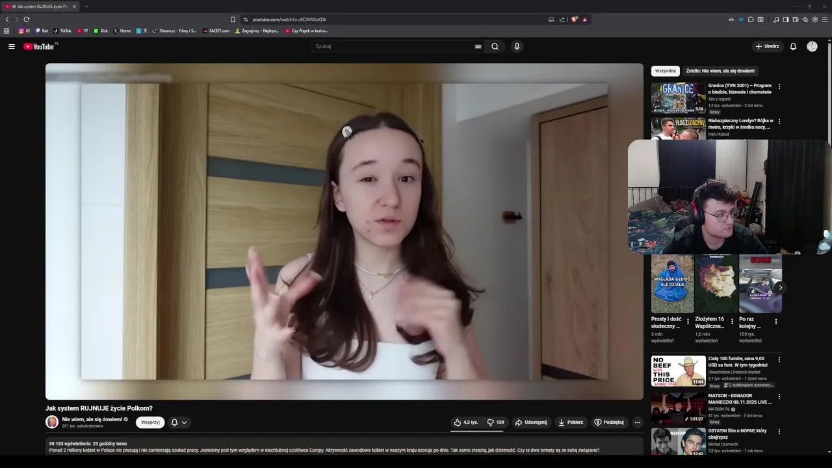Open the Brave Rewards triangle icon

pyautogui.click(x=584, y=19)
